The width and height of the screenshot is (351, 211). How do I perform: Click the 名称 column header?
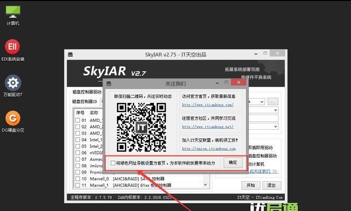[94, 113]
